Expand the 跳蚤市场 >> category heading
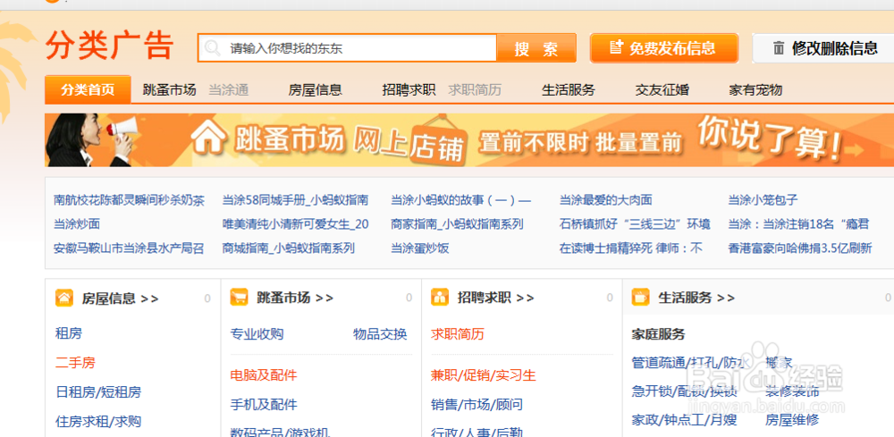 295,298
